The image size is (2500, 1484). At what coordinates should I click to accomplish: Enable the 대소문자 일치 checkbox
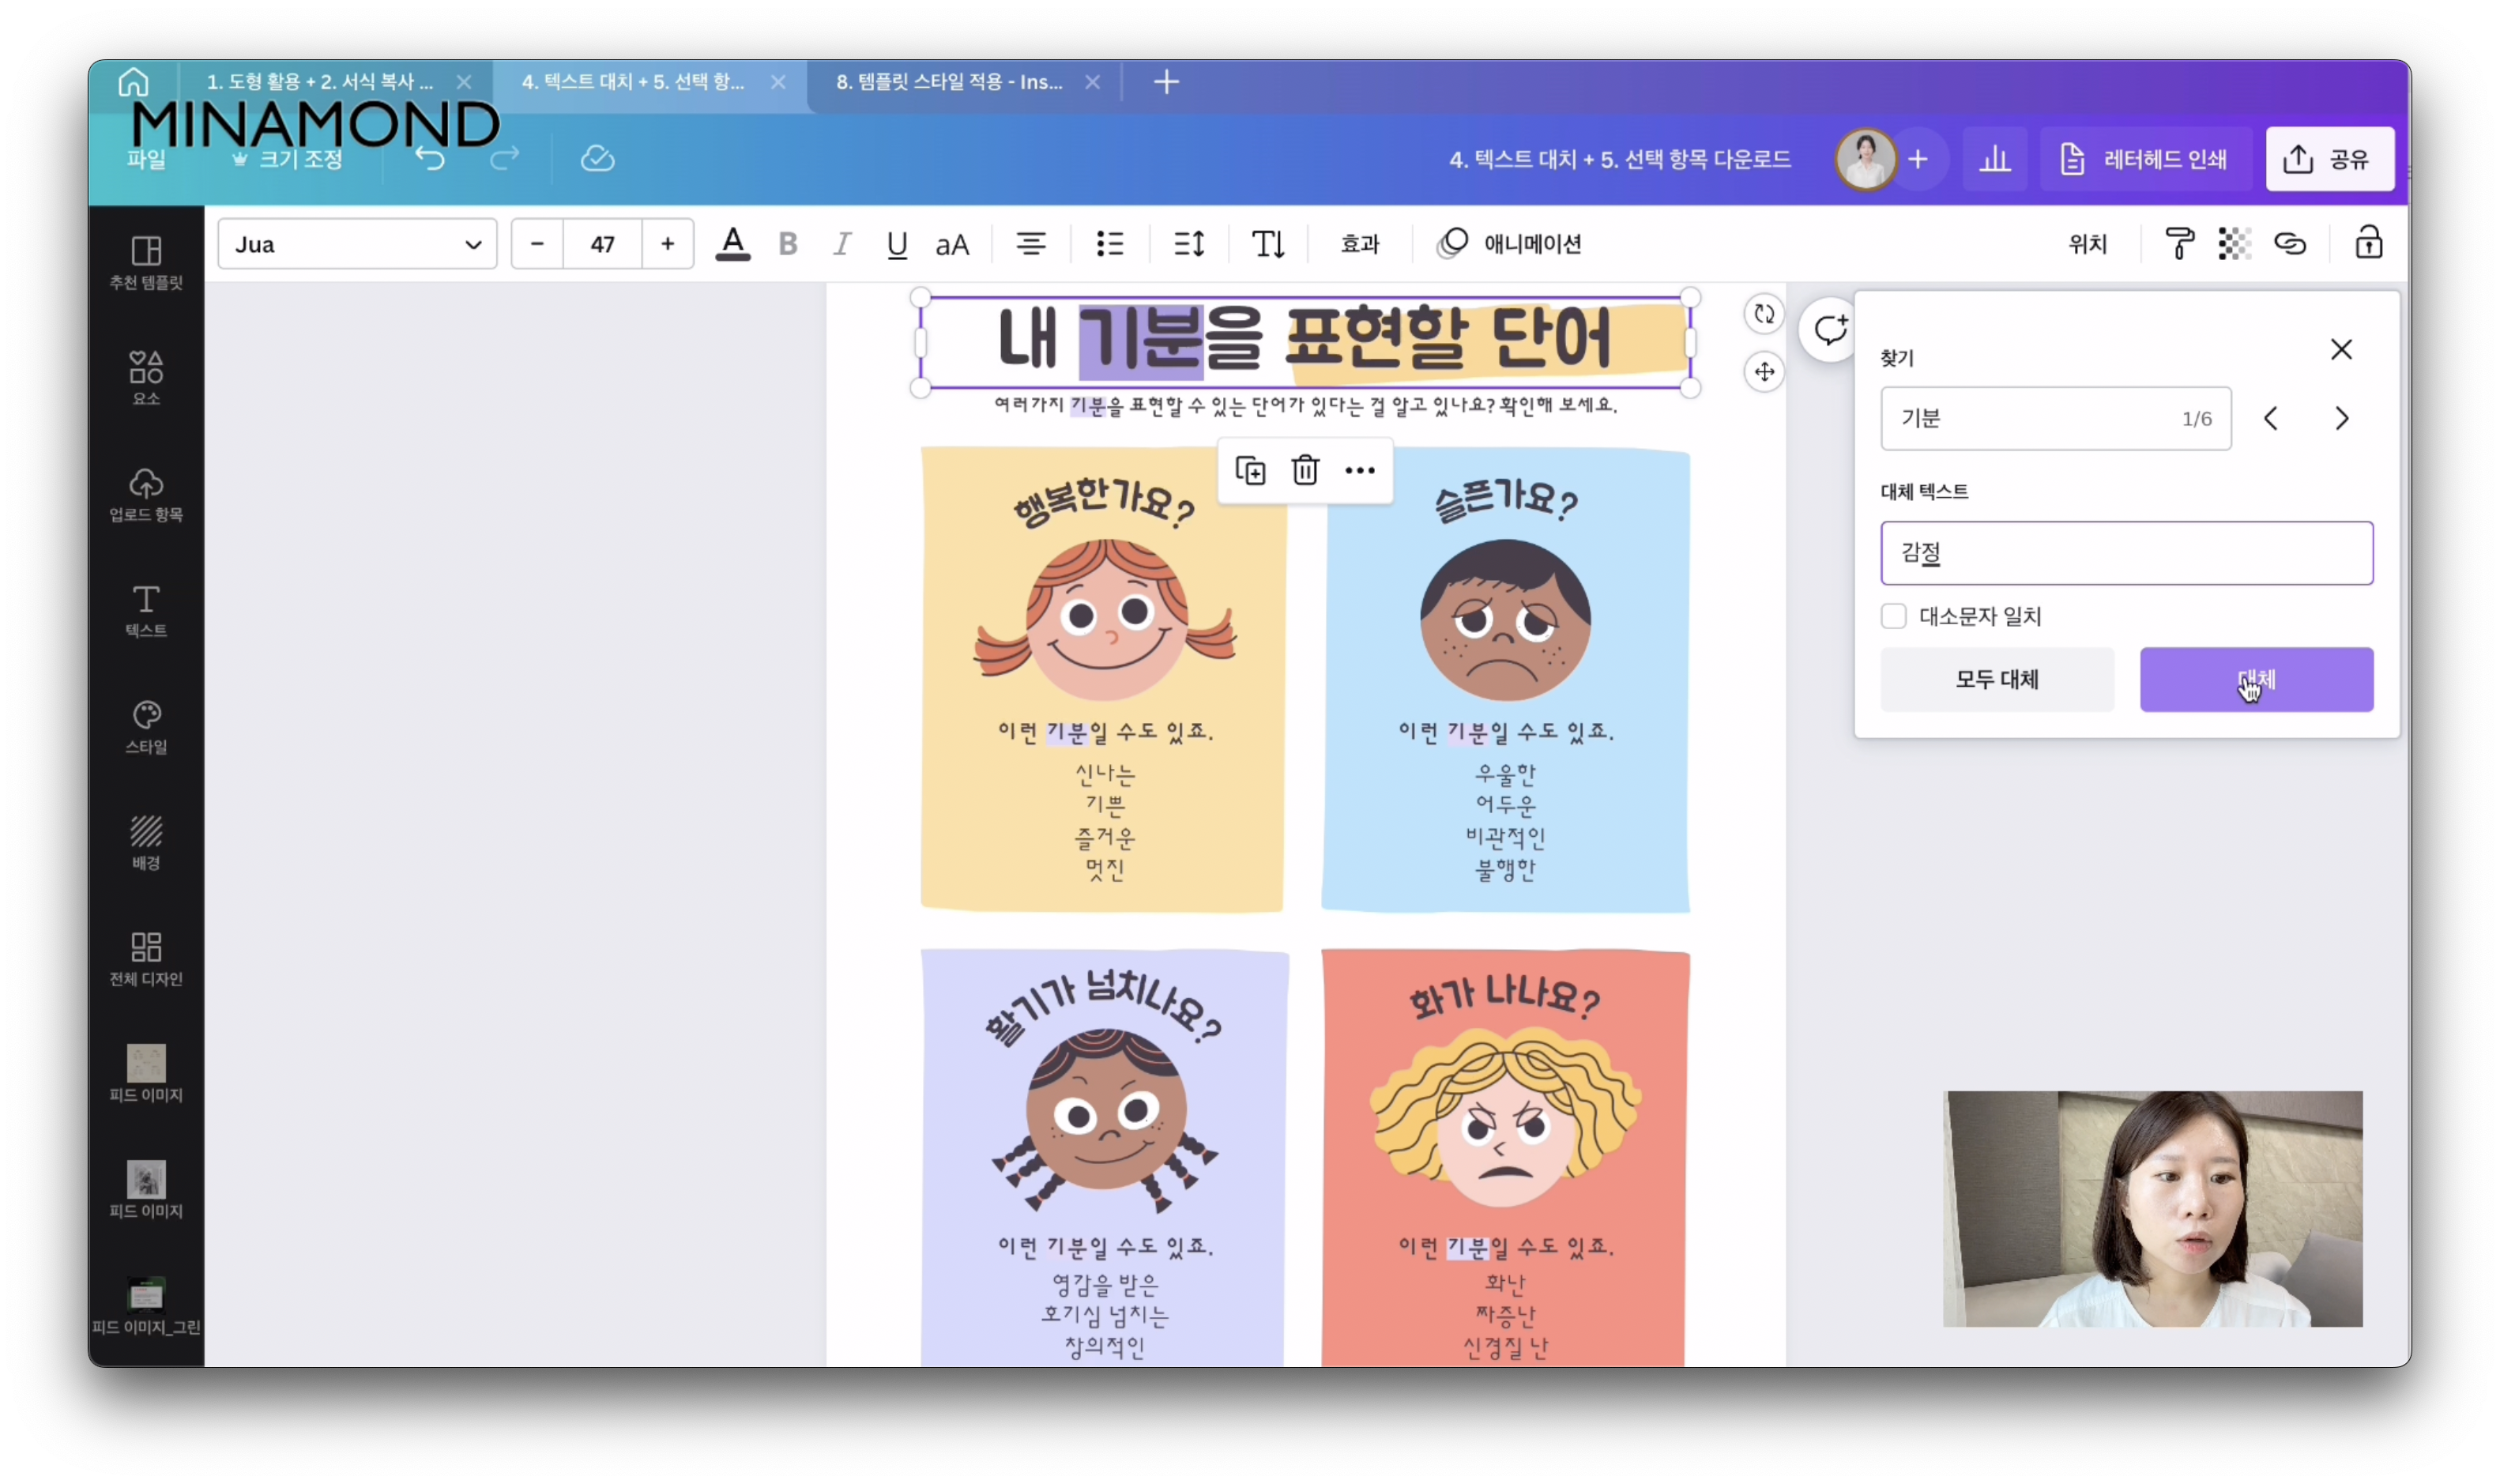coord(1893,616)
